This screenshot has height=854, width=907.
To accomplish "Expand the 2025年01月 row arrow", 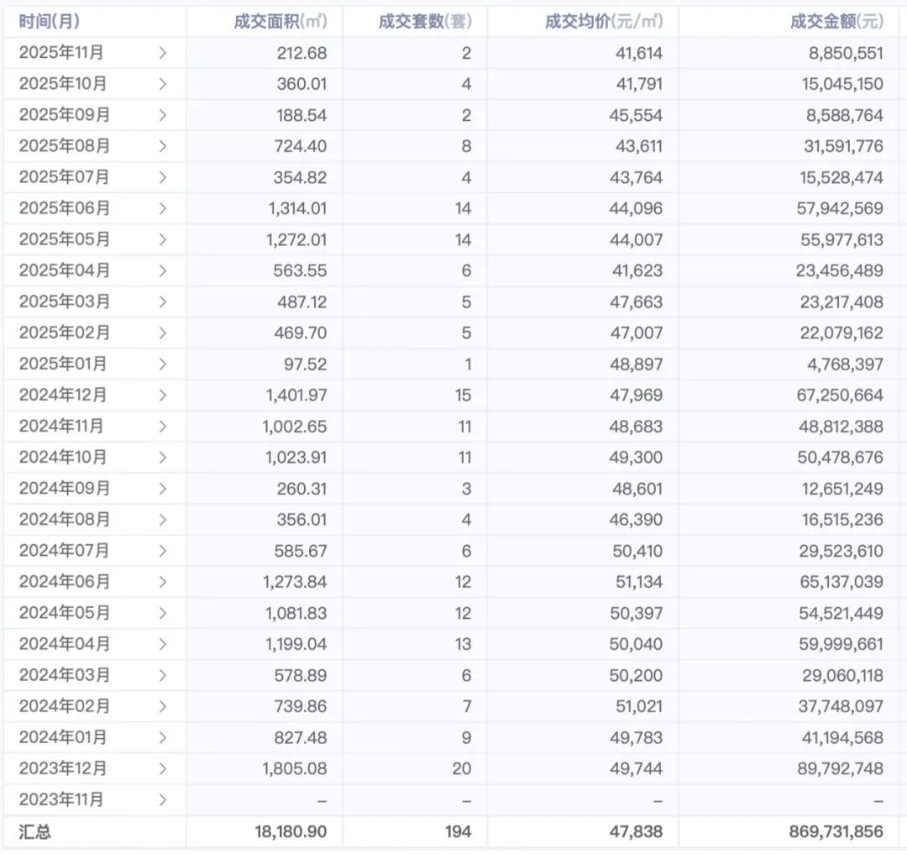I will (x=162, y=364).
